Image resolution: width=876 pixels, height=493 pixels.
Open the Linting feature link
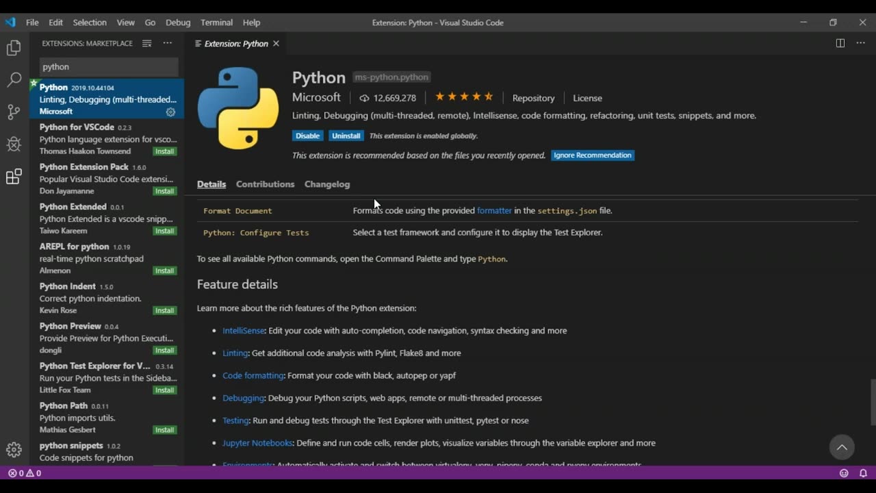click(235, 353)
